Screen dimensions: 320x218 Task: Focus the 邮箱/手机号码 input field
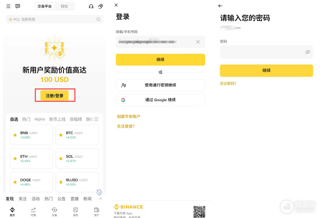[x=160, y=42]
